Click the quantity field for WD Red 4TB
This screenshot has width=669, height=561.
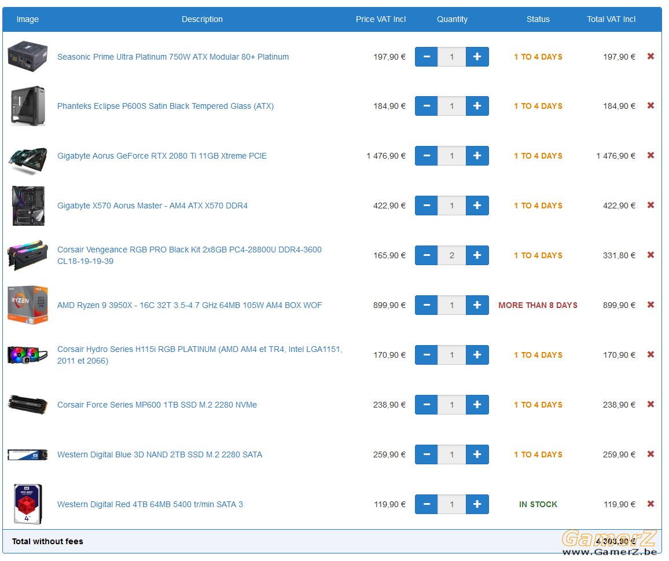tap(452, 504)
